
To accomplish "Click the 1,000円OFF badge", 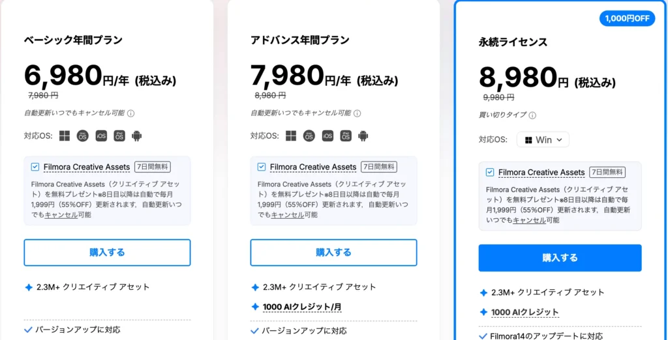I will [627, 18].
